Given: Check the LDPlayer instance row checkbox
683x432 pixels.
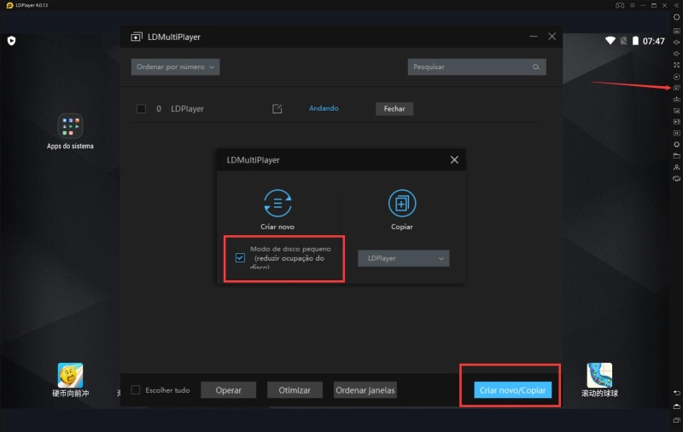Looking at the screenshot, I should [141, 109].
